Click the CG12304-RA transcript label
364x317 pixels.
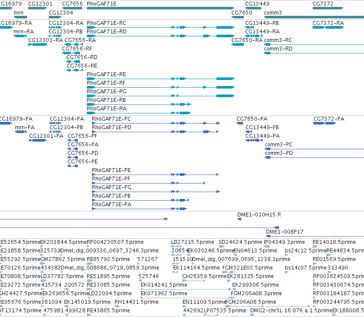pos(66,23)
